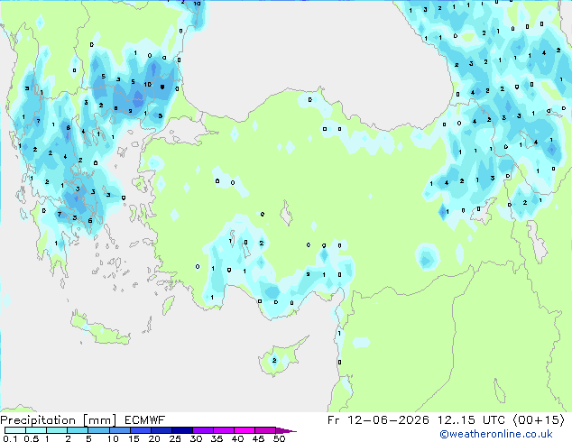
Task: Open the weatheronline.co.uk credit link
Action: click(x=496, y=434)
